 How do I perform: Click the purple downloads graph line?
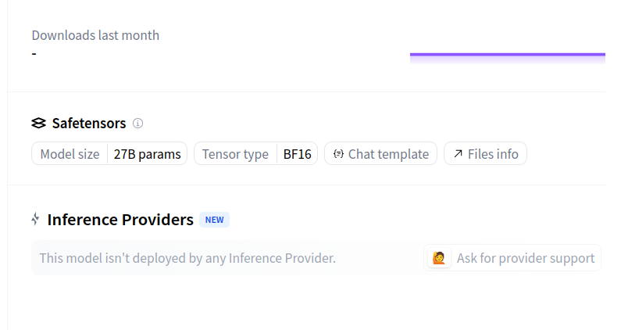(507, 54)
